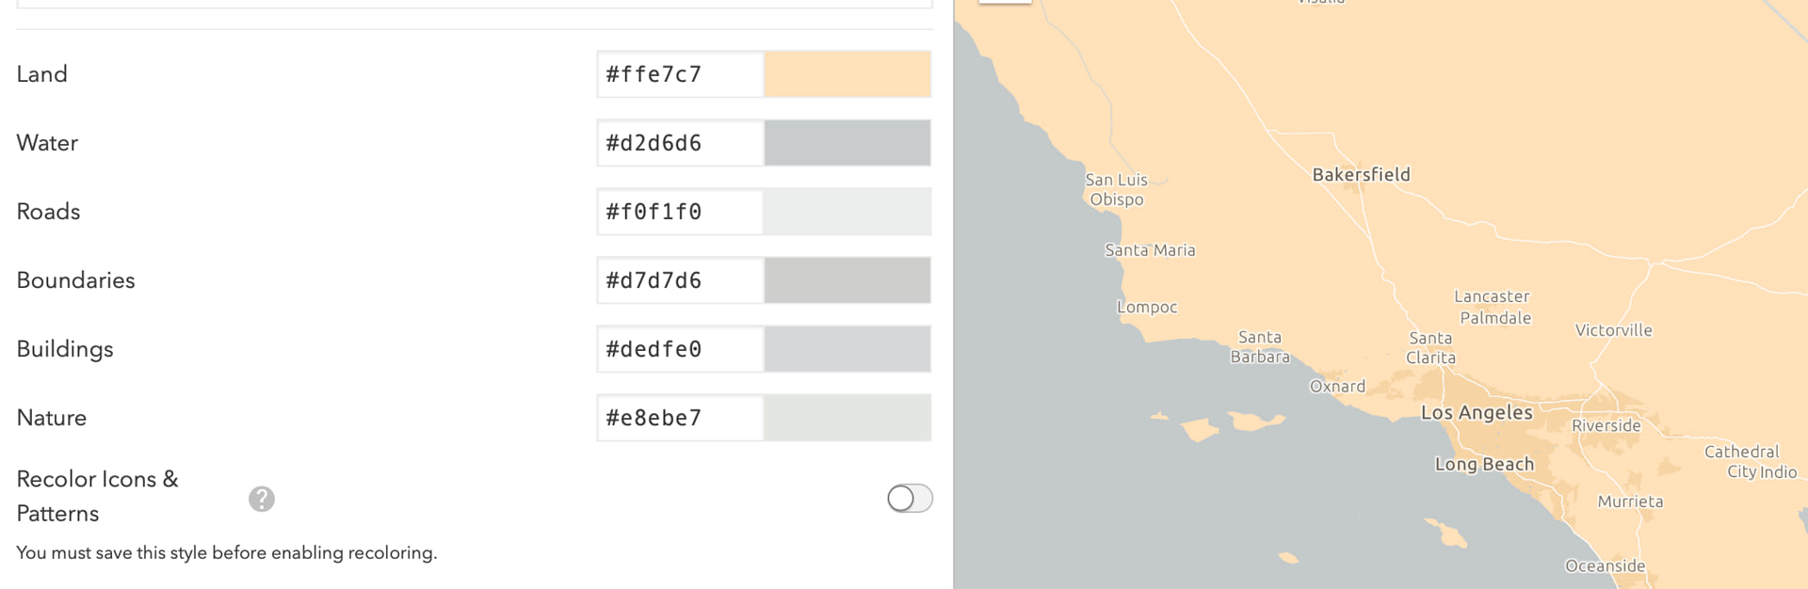Click the Santa Barbara label on the map

[1260, 347]
